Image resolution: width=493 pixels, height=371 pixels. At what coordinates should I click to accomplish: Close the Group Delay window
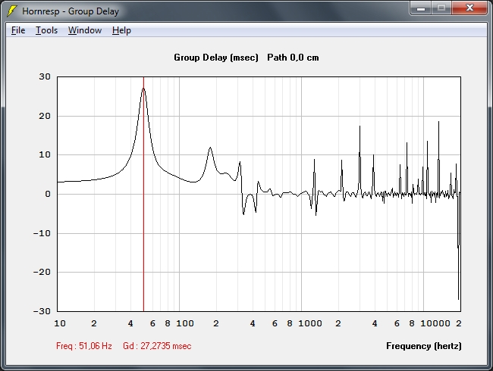tap(469, 8)
